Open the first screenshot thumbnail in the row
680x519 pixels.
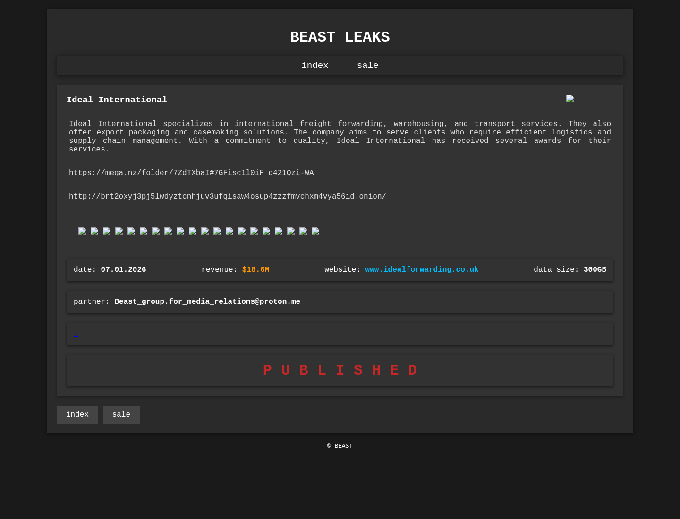pos(82,231)
